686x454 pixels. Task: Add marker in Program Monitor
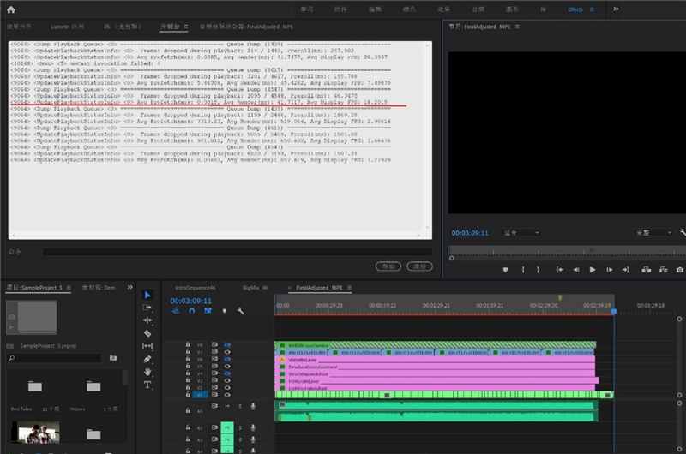505,270
